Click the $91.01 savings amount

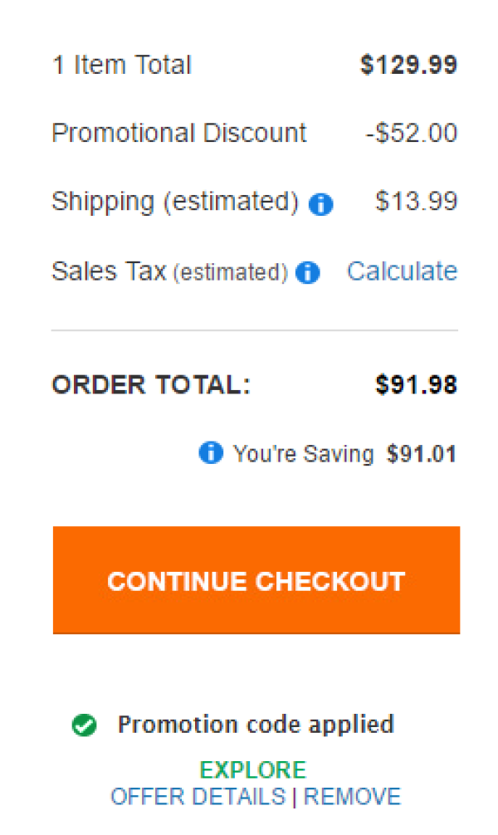[422, 454]
